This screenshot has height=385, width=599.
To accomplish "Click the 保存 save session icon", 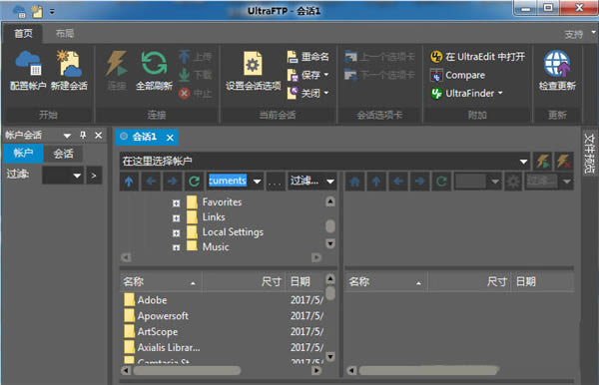I will pos(293,75).
